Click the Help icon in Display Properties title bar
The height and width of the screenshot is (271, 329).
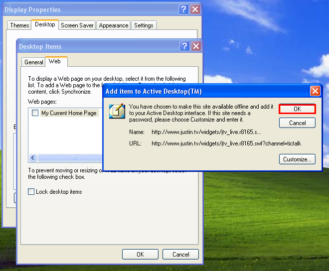[x=183, y=9]
